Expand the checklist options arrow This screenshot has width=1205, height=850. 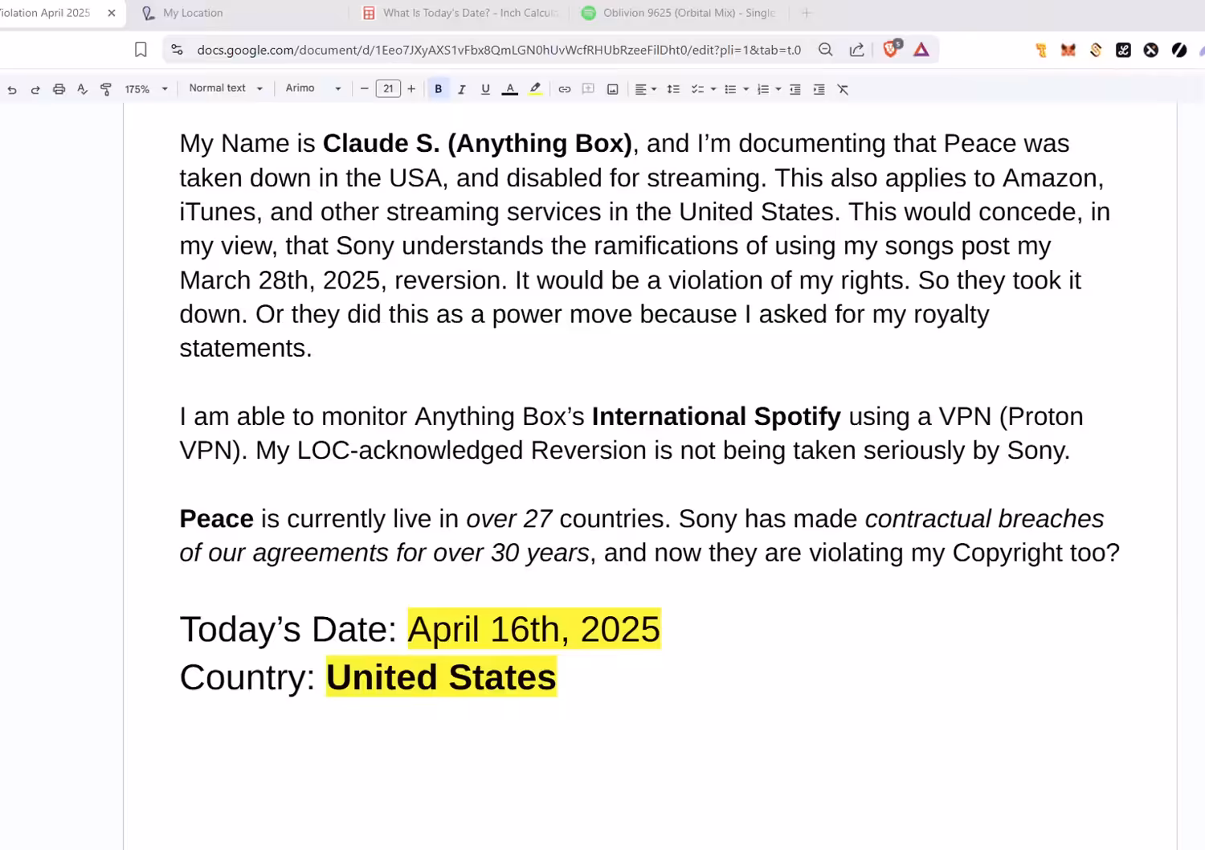(x=713, y=89)
